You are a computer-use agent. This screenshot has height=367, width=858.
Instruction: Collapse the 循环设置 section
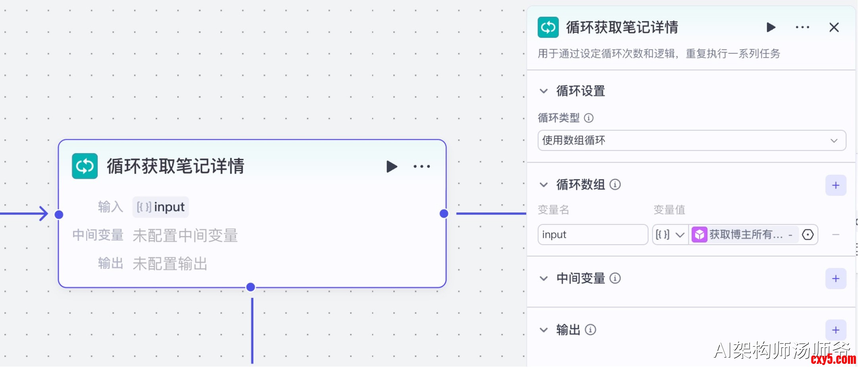[x=544, y=91]
